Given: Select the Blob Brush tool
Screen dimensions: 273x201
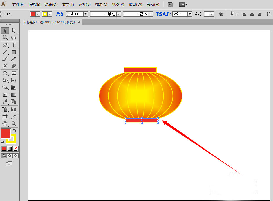Looking at the screenshot, I should (x=5, y=66).
